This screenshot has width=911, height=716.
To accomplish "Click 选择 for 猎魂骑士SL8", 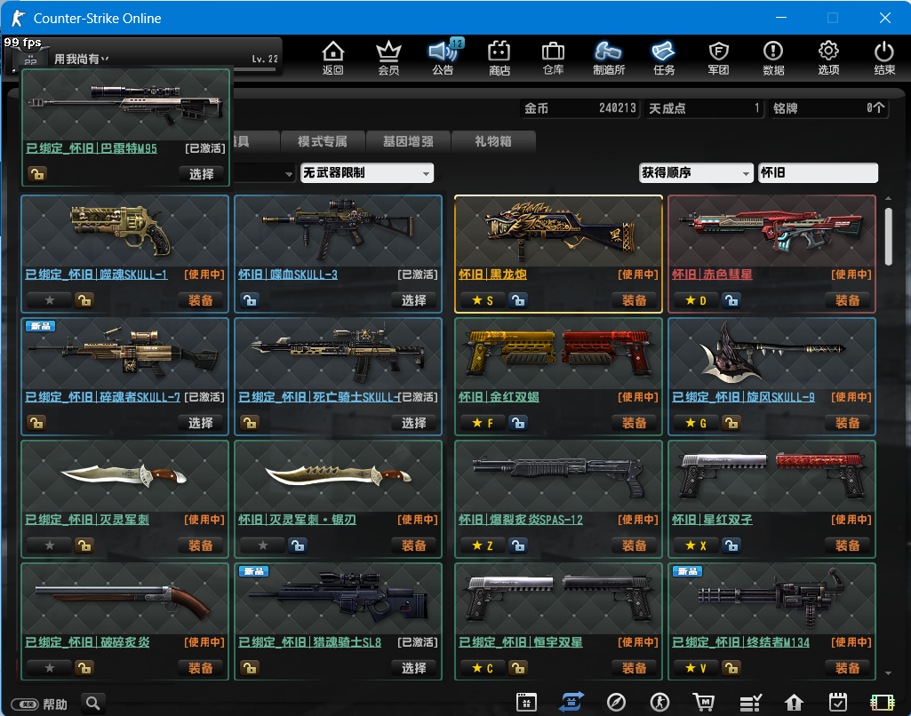I will (x=413, y=668).
